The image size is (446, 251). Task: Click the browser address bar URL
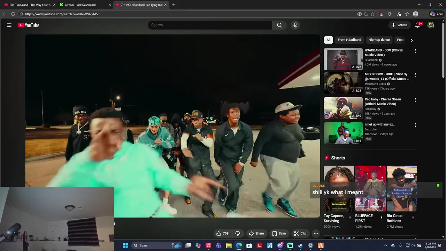click(x=62, y=14)
